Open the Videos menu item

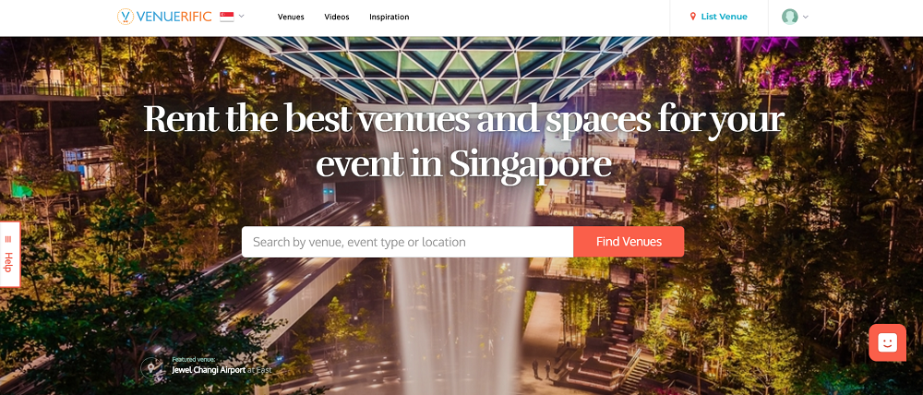click(x=337, y=17)
